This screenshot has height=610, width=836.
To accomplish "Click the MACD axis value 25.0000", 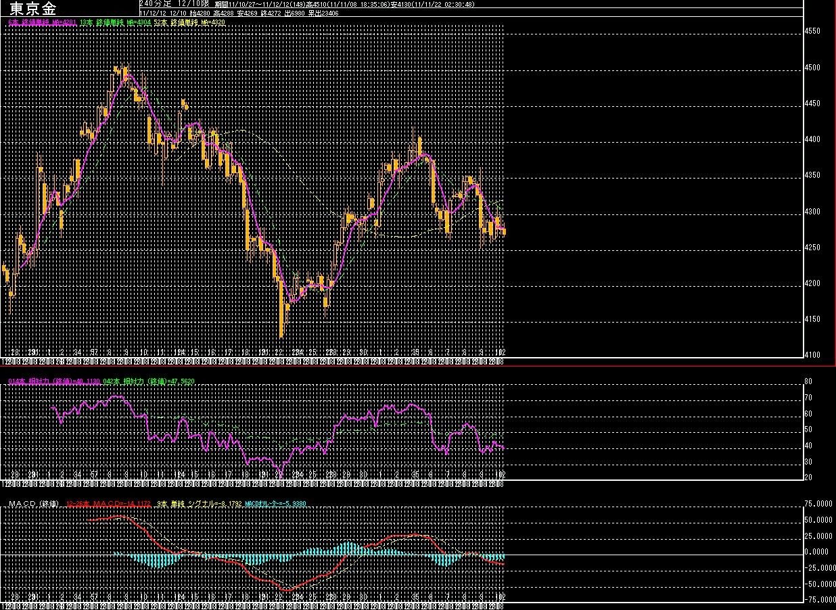I will [818, 536].
